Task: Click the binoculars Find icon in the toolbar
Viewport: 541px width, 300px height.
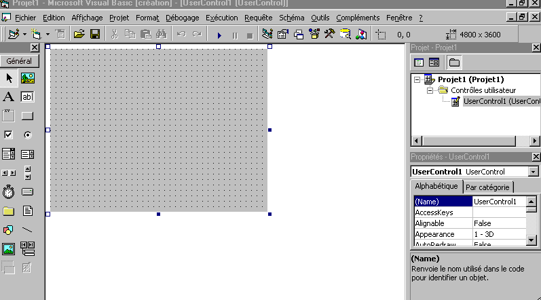Action: click(161, 34)
